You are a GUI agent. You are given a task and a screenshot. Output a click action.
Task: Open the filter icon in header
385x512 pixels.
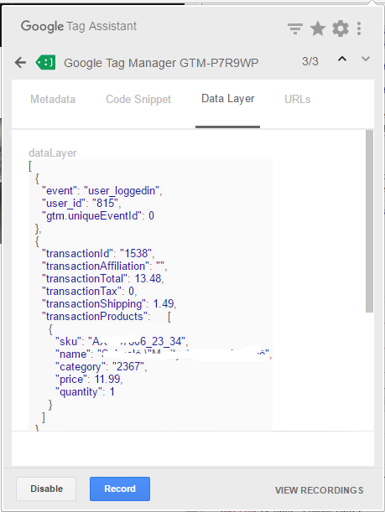pyautogui.click(x=294, y=28)
